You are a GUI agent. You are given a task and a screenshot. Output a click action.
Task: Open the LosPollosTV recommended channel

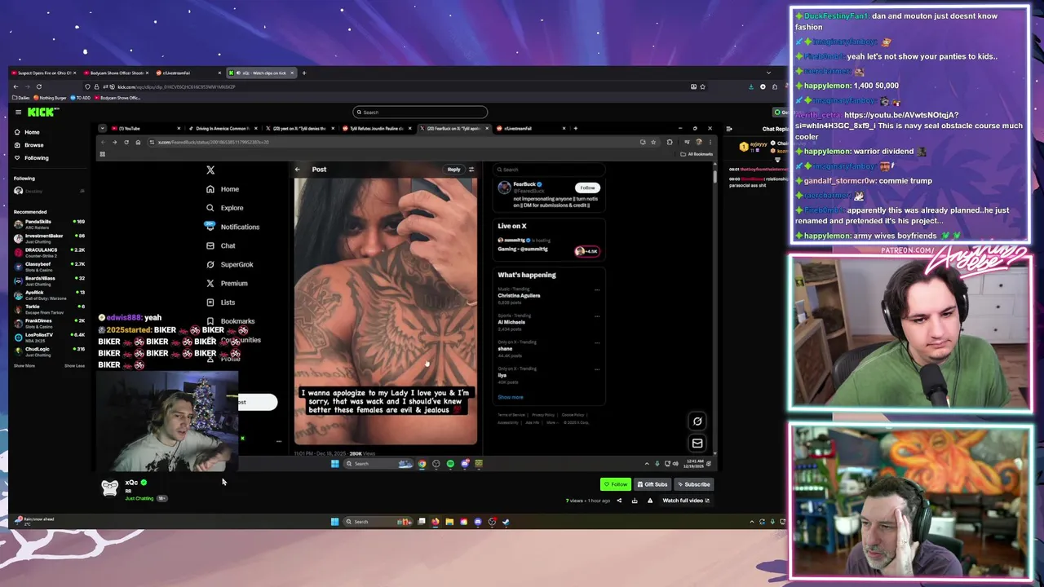(x=49, y=337)
